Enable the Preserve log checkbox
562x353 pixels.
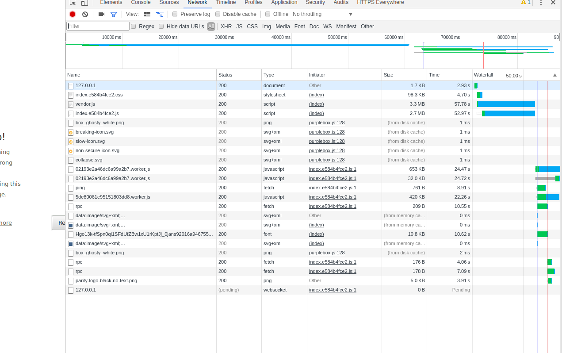175,14
